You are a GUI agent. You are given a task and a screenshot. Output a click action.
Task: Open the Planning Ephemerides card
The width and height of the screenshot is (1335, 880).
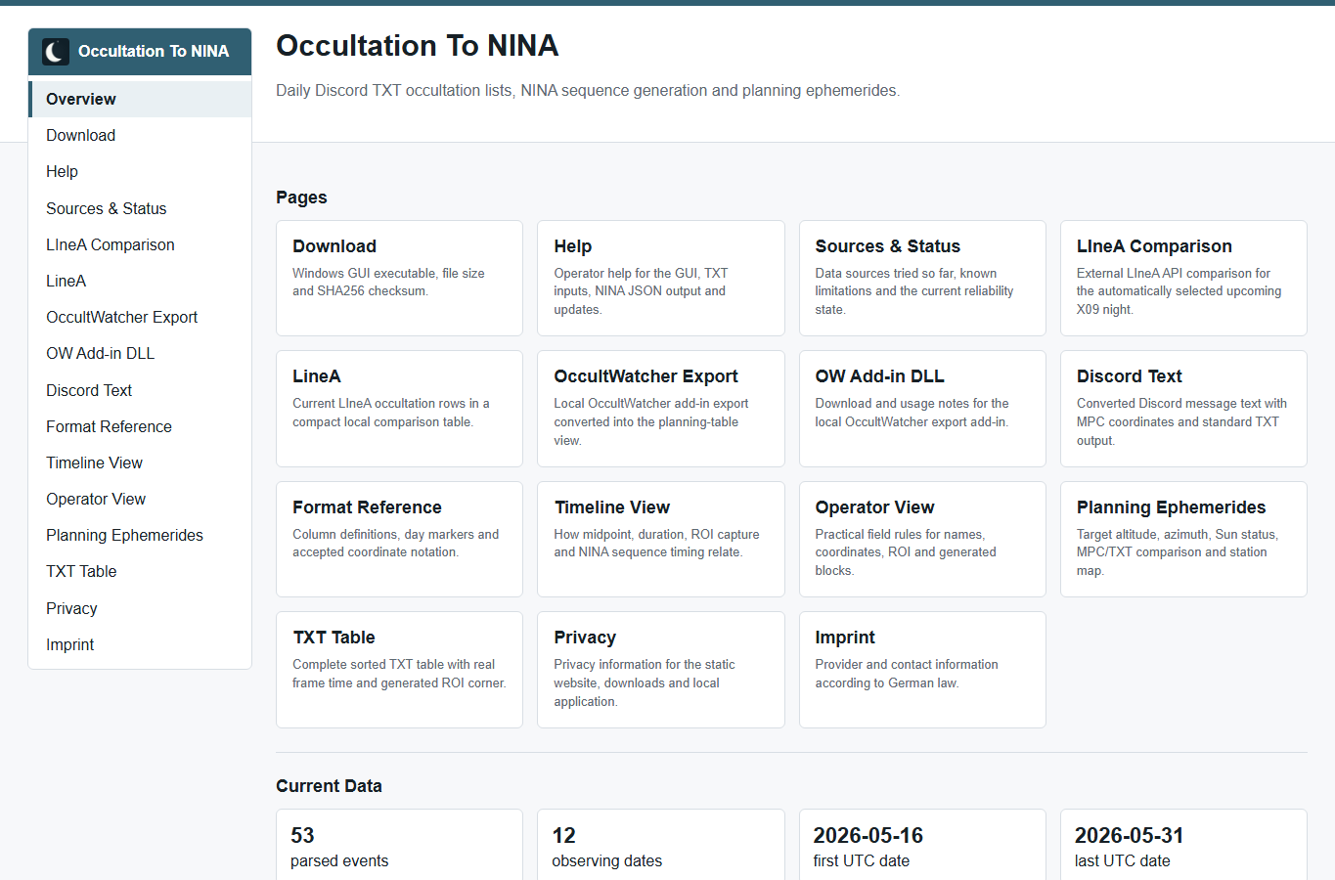coord(1183,539)
